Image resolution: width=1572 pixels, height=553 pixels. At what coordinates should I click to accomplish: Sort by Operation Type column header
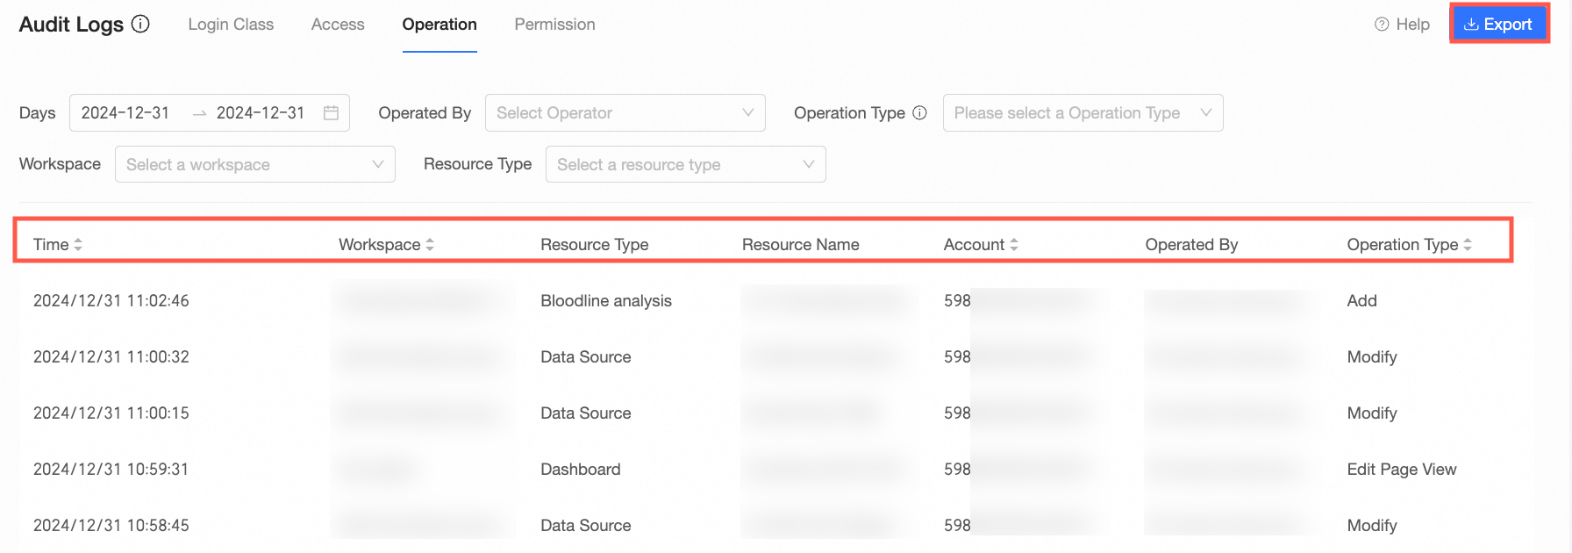tap(1468, 245)
